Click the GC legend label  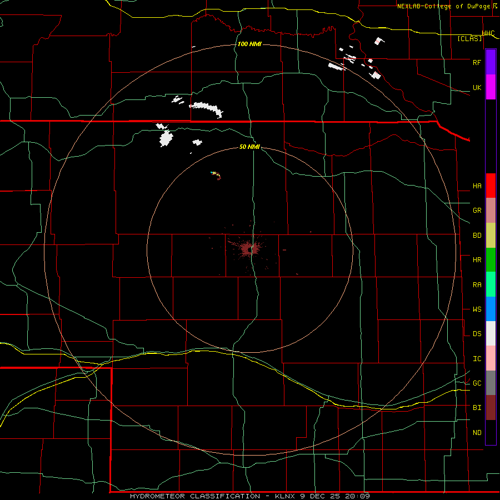click(477, 383)
